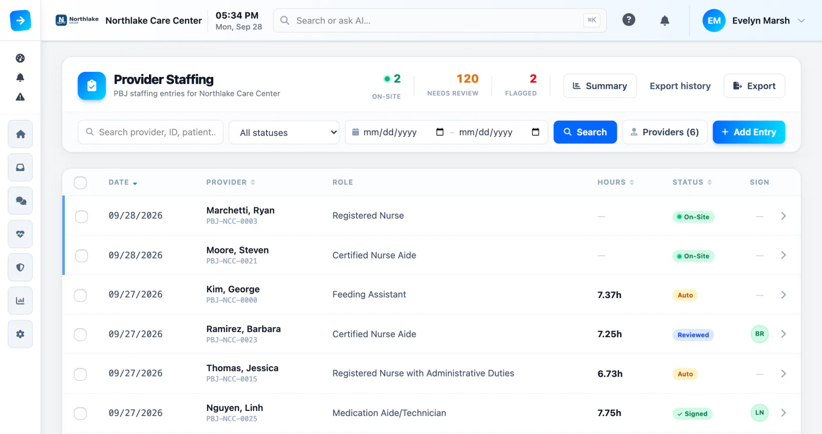The height and width of the screenshot is (434, 822).
Task: Open the dashboard gauge icon in sidebar
Action: 20,58
